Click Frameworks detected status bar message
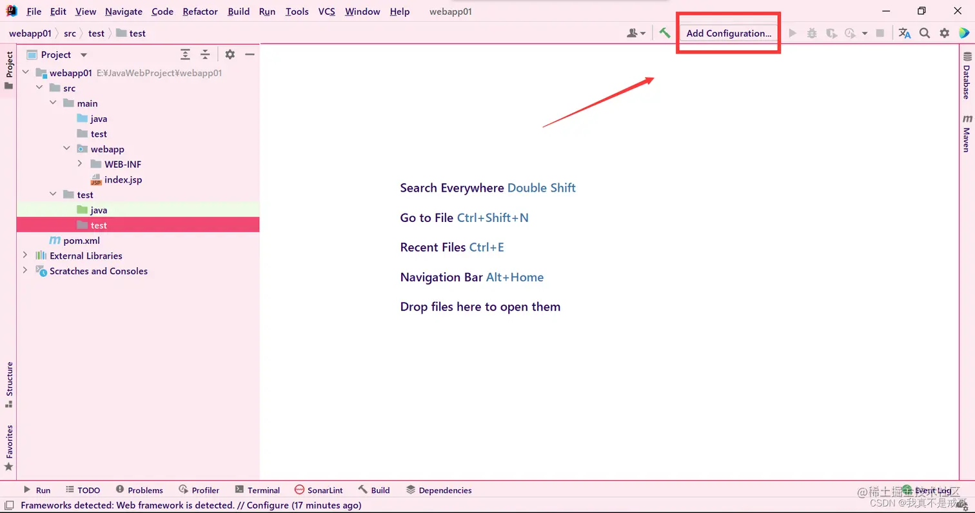The width and height of the screenshot is (975, 513). click(x=191, y=505)
